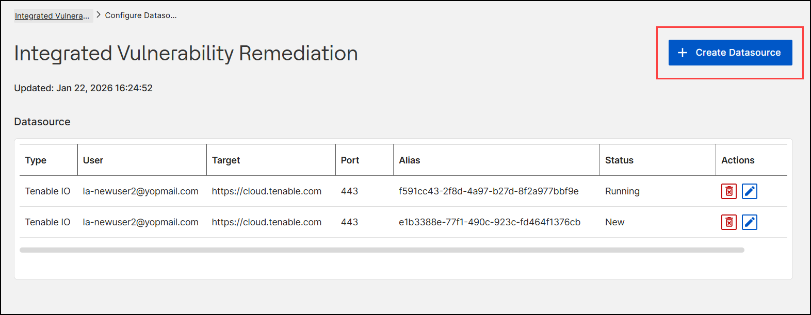
Task: Click the Create Datasource button
Action: (730, 53)
